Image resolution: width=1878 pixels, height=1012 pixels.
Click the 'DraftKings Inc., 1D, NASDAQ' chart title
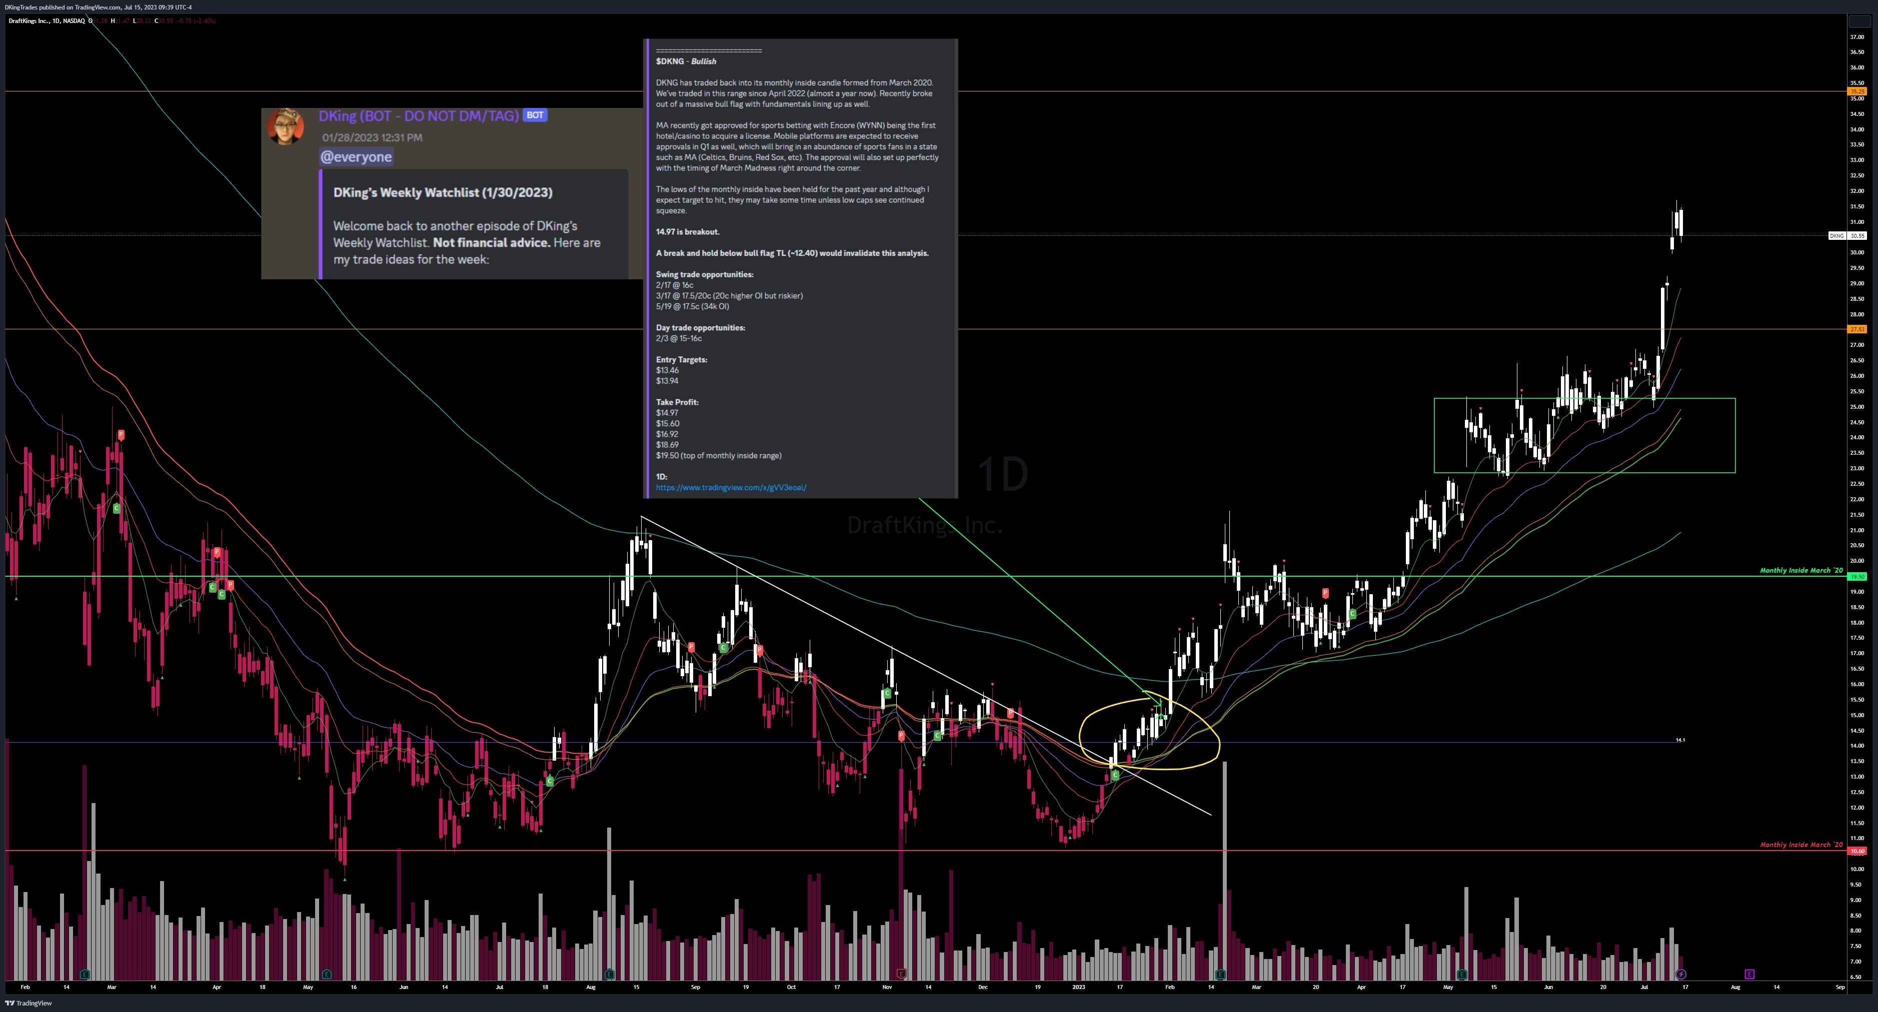pyautogui.click(x=46, y=20)
